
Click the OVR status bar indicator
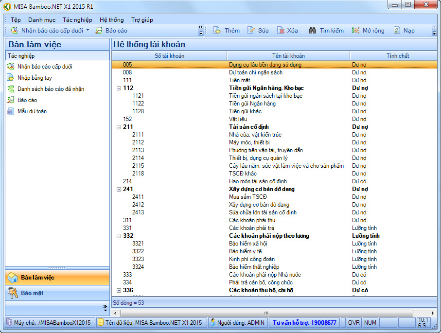point(354,323)
